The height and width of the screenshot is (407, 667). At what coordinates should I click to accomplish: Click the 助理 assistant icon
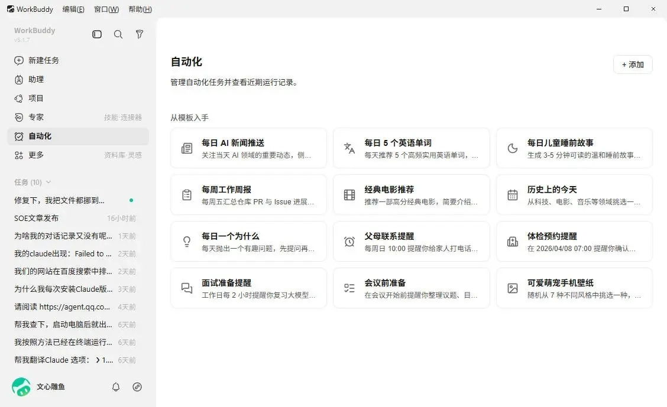click(x=19, y=79)
